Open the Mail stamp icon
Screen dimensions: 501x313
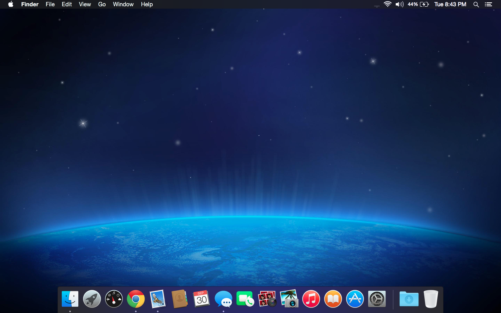[158, 299]
